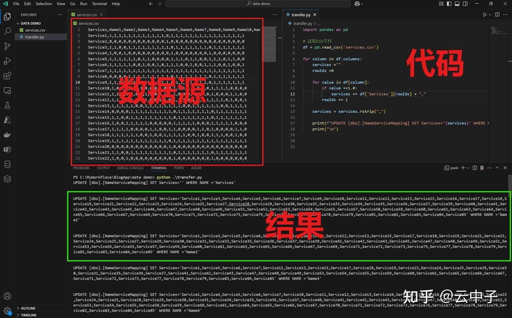The image size is (512, 318).
Task: Open the Explorer view in activity bar
Action: (x=7, y=16)
